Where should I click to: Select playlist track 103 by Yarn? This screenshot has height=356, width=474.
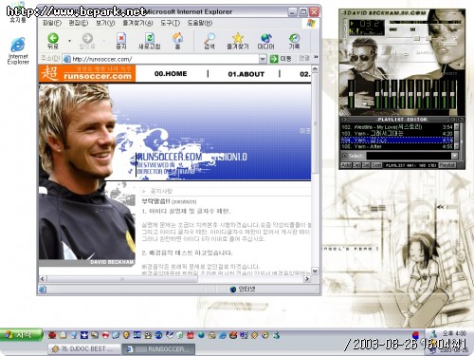(397, 133)
